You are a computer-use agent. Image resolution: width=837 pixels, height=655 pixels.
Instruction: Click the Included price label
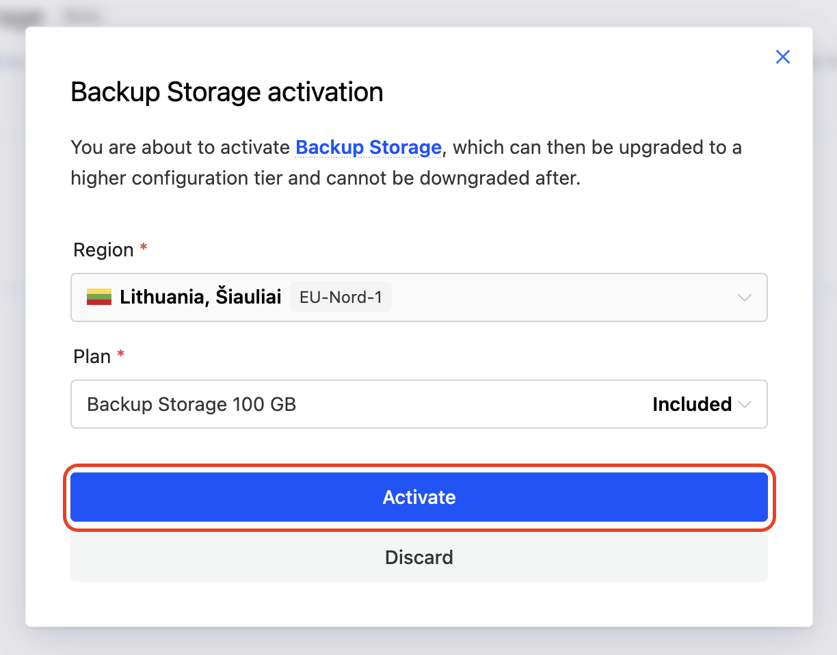click(692, 404)
